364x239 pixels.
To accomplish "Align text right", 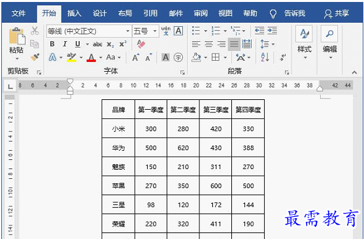I will click(x=222, y=44).
